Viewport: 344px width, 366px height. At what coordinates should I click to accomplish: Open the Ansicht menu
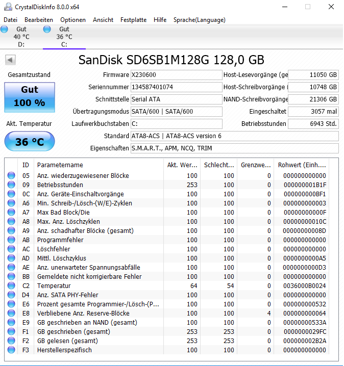[x=103, y=20]
